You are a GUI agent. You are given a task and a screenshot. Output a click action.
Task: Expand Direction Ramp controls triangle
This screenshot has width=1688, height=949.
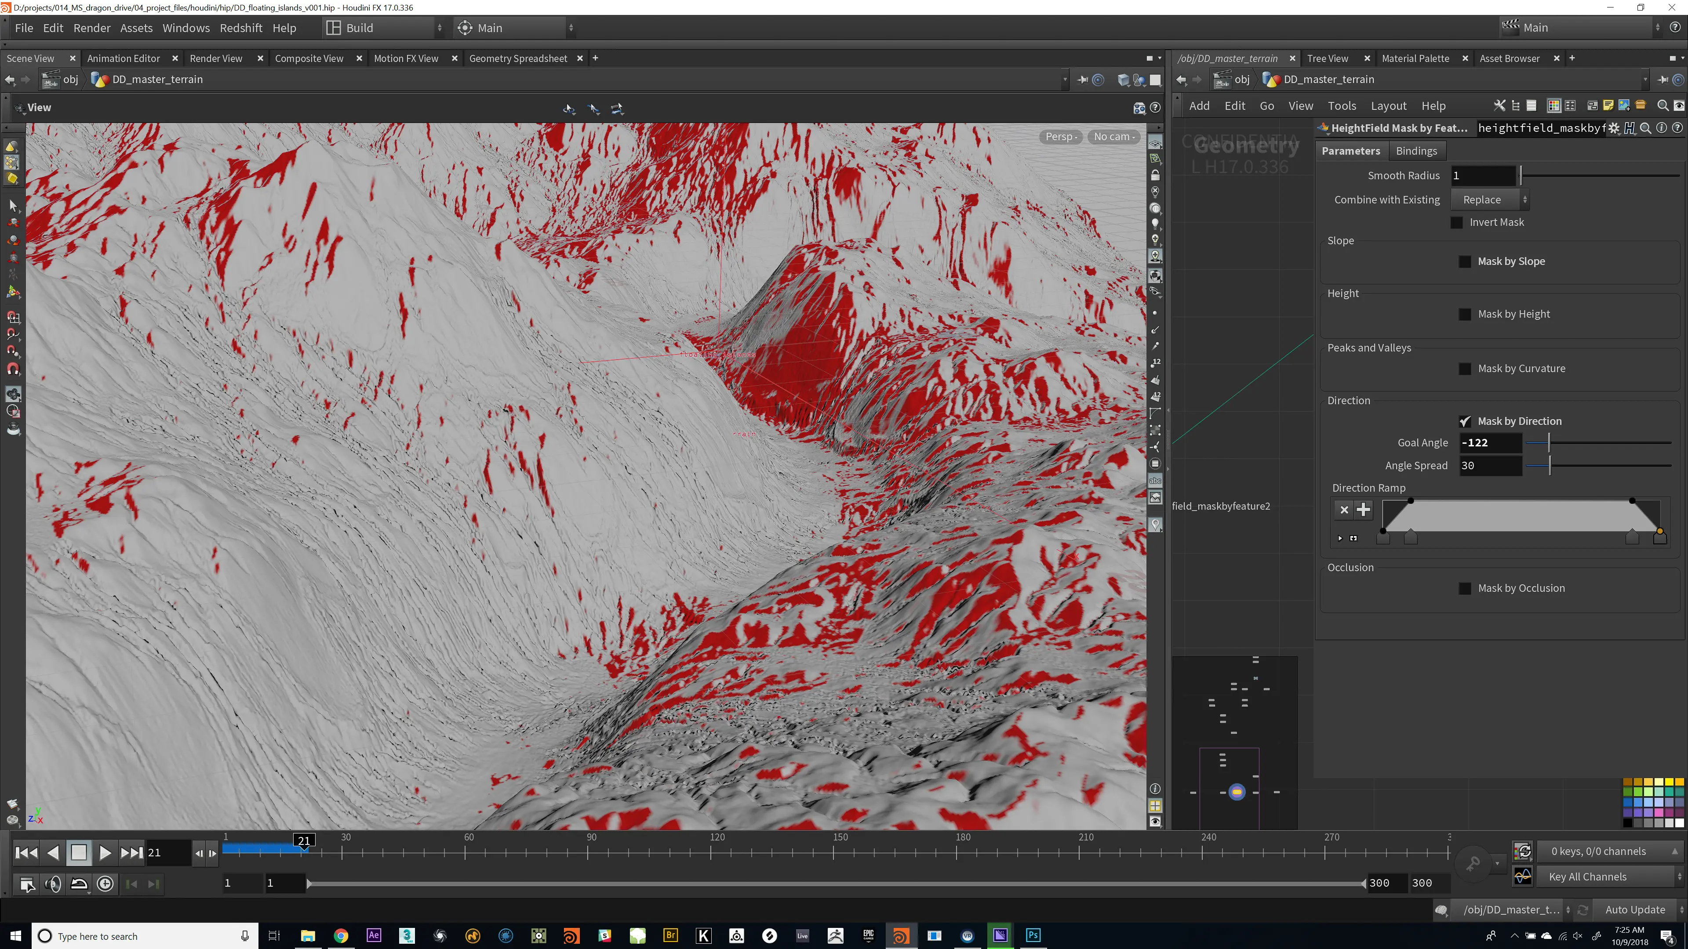tap(1340, 538)
